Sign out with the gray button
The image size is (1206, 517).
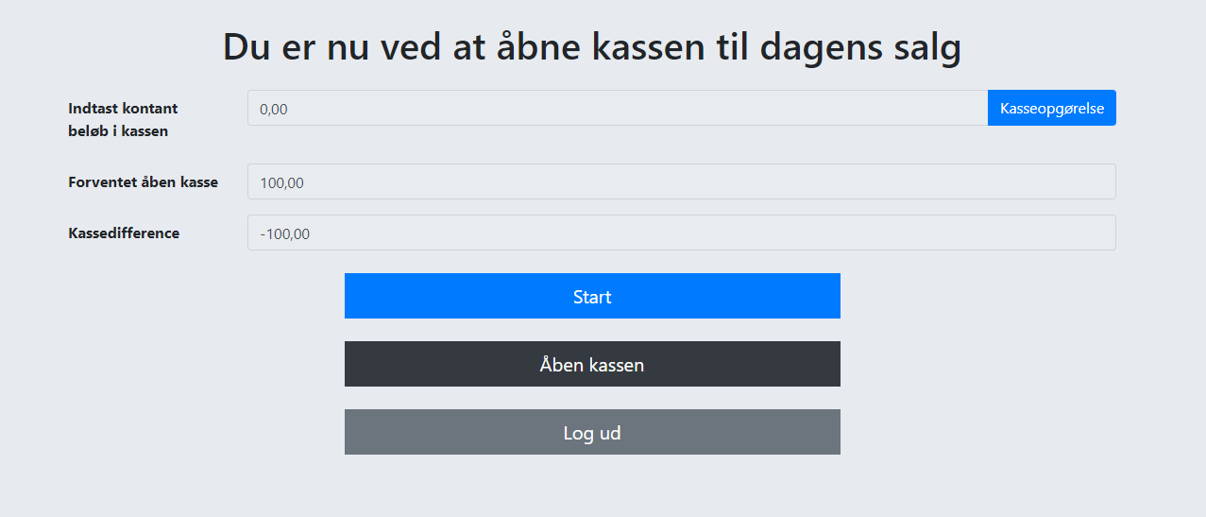point(592,432)
